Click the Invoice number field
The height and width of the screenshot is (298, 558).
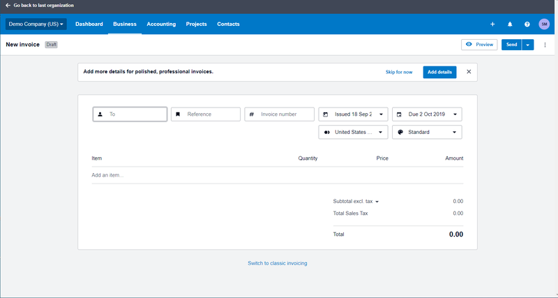[280, 114]
